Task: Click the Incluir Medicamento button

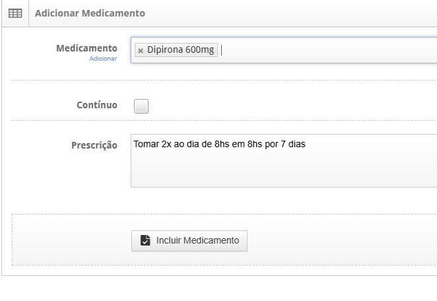Action: (x=189, y=241)
